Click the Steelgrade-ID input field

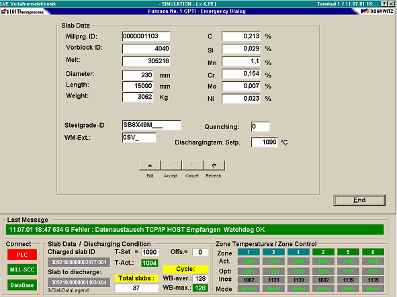tap(151, 125)
